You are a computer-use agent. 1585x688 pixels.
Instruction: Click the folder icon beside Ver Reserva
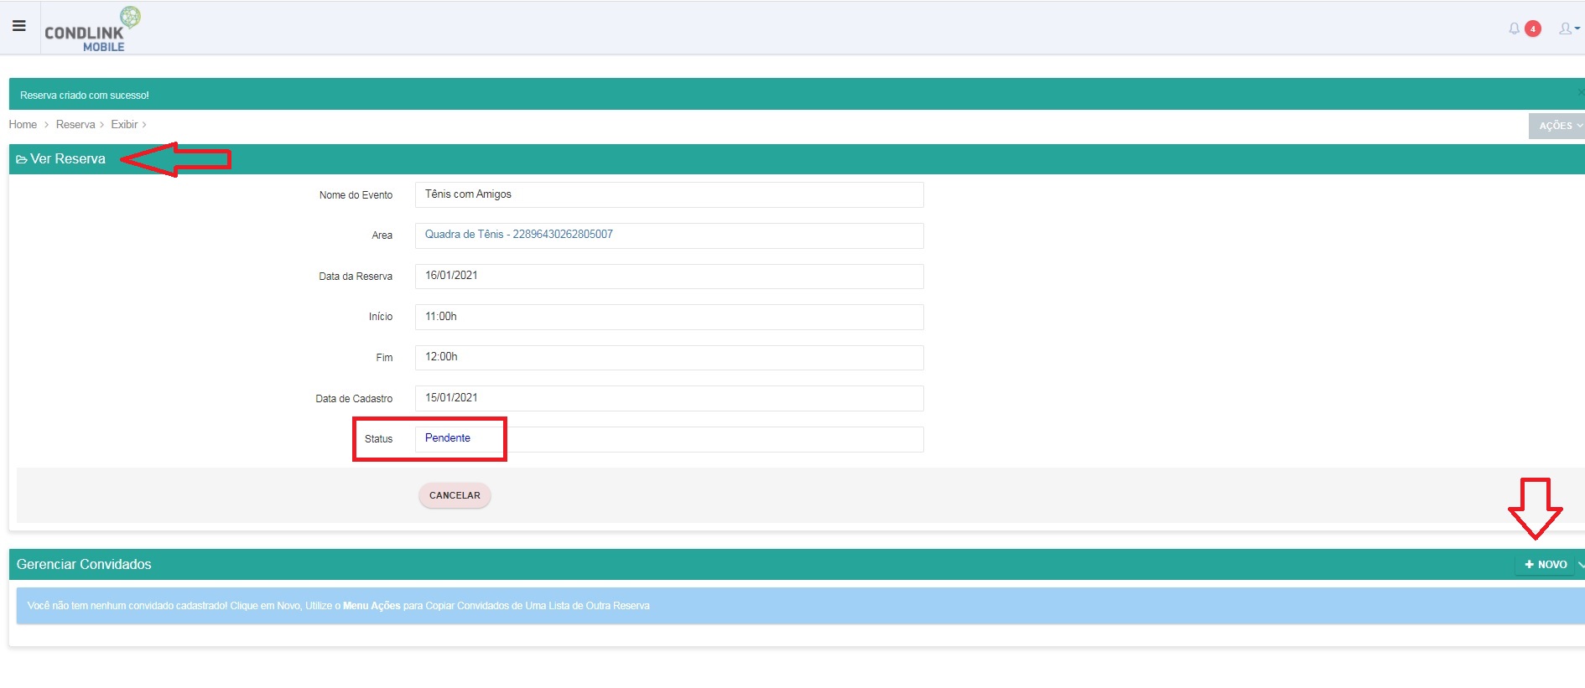pos(22,159)
